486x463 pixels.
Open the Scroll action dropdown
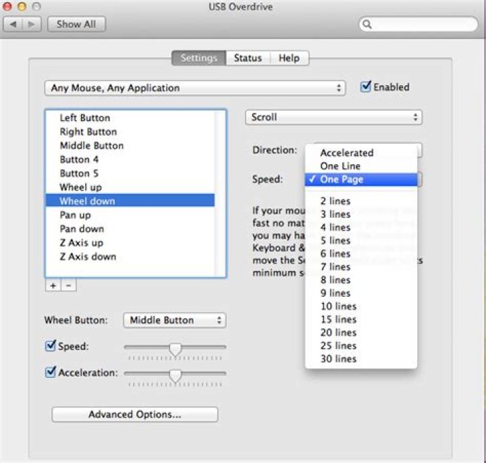333,118
